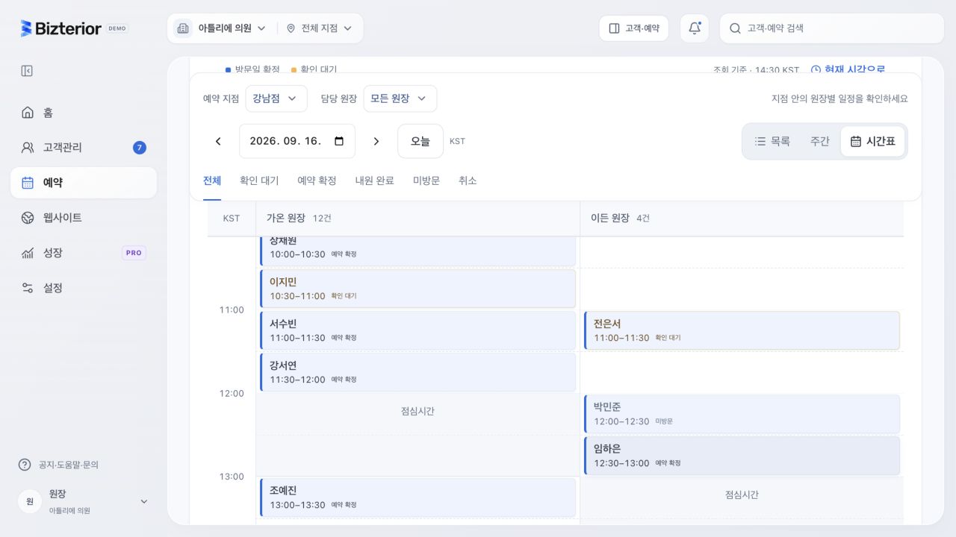Click the 오늘 button
Image resolution: width=956 pixels, height=537 pixels.
pyautogui.click(x=420, y=141)
